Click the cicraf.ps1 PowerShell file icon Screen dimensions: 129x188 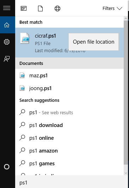(25, 38)
